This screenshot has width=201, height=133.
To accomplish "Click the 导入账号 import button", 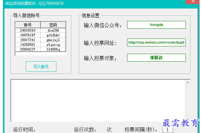I will pos(41,66).
